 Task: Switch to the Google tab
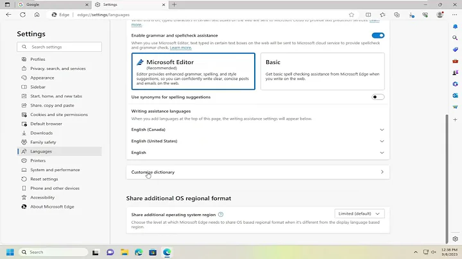53,4
